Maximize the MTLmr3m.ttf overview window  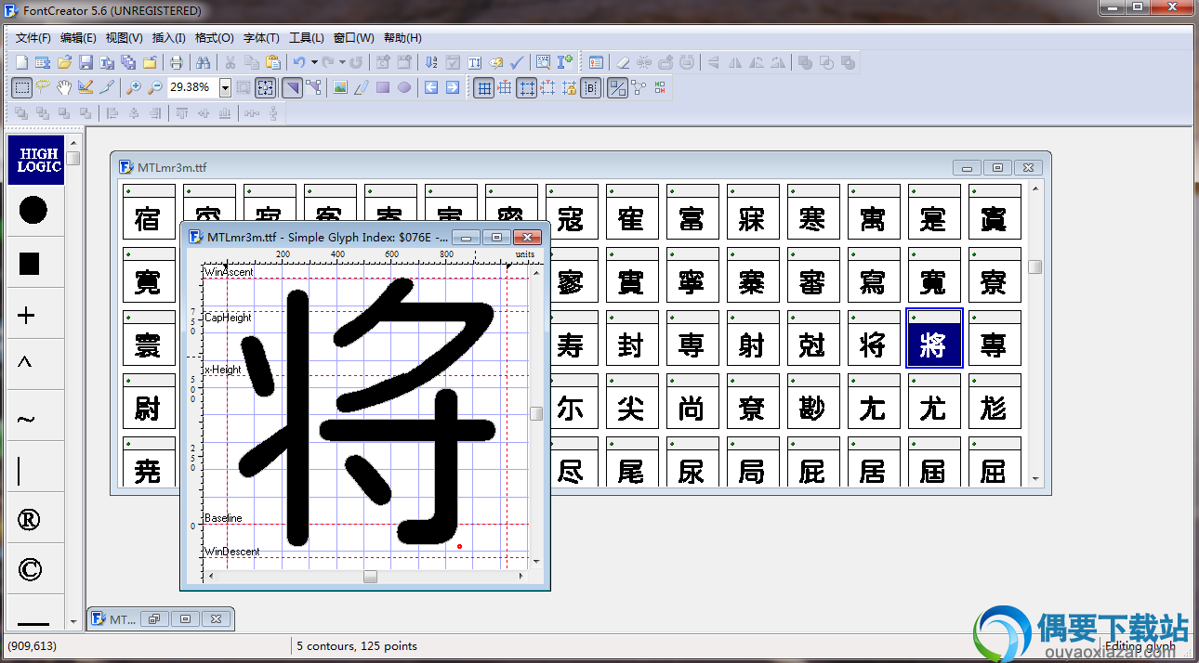click(x=997, y=168)
